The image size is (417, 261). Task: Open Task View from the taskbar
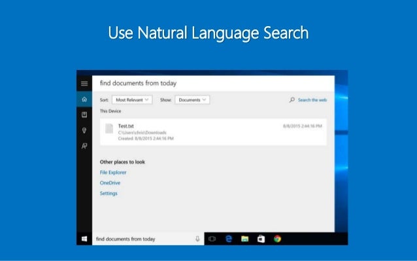tap(212, 239)
